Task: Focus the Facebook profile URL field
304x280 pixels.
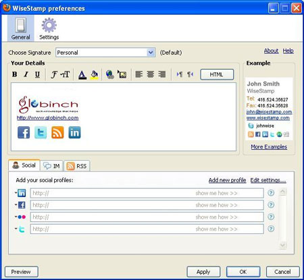Action: click(x=147, y=205)
